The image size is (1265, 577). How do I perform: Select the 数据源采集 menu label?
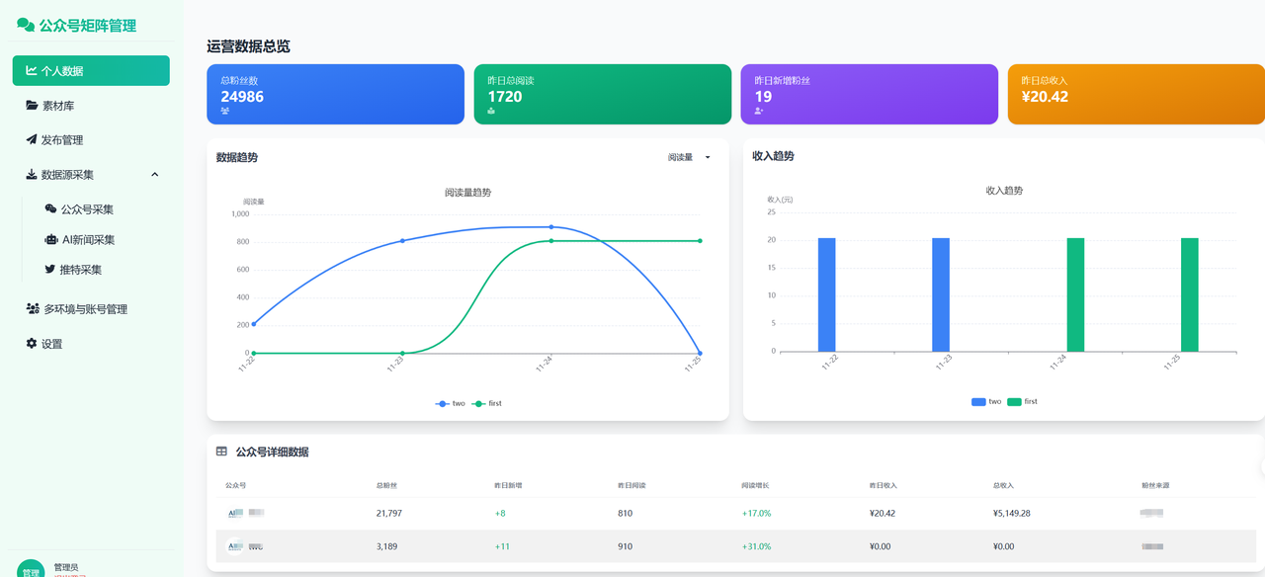[x=67, y=174]
